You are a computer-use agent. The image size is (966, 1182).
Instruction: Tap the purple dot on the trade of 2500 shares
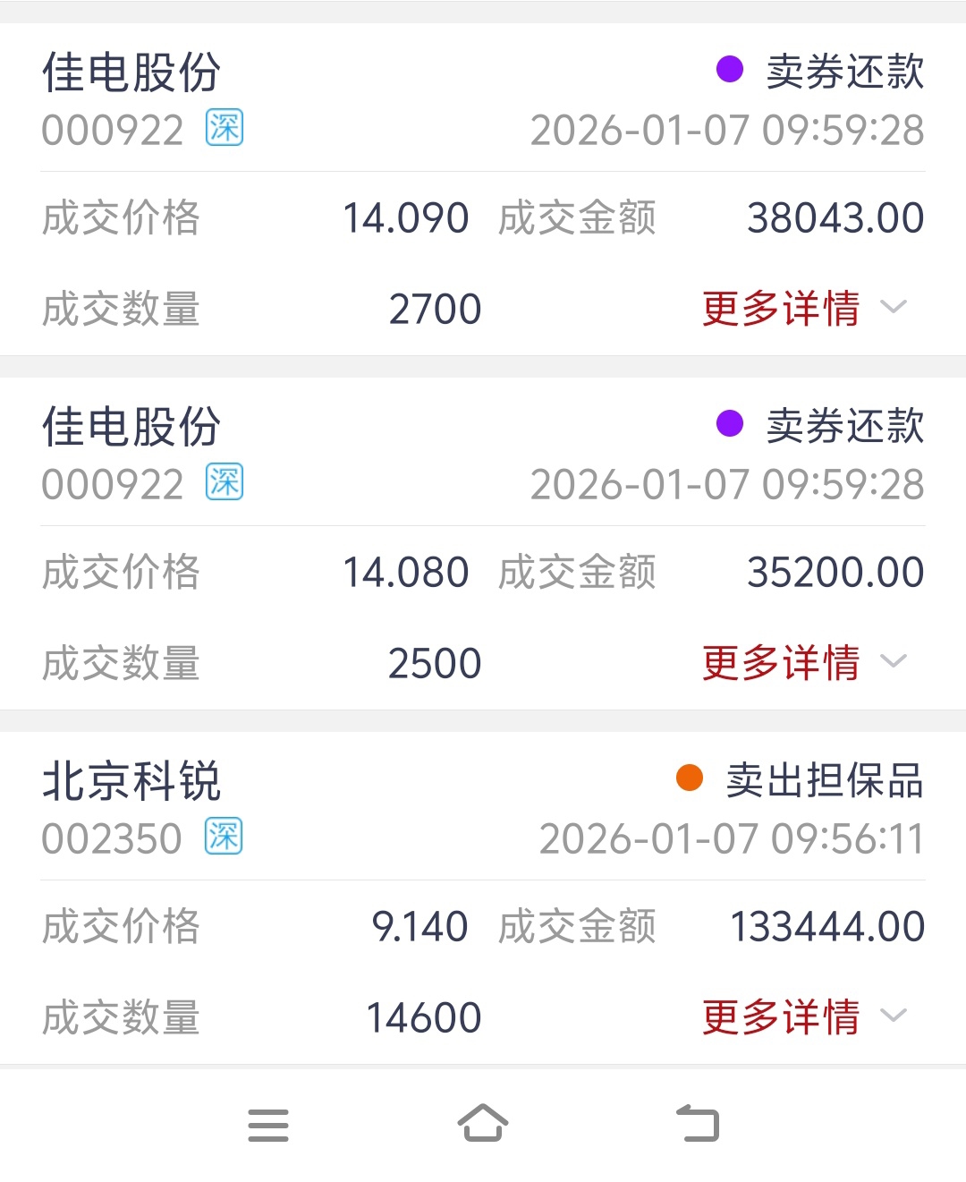coord(730,423)
